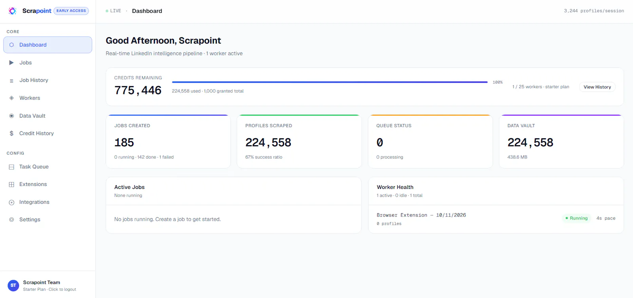Click the Early Access badge

[x=71, y=11]
